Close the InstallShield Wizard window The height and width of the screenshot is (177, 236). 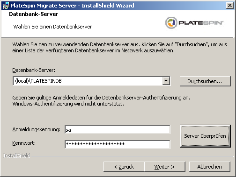click(230, 6)
